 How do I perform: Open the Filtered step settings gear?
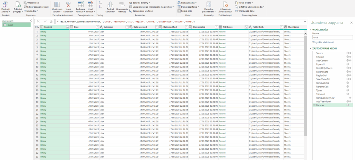pyautogui.click(x=350, y=57)
